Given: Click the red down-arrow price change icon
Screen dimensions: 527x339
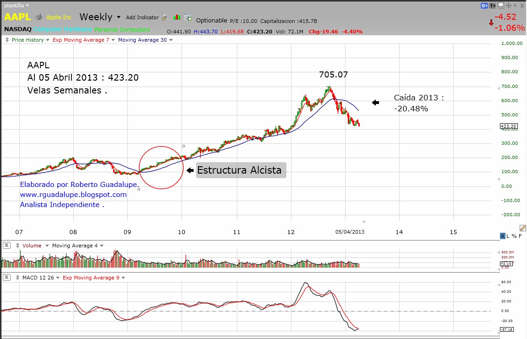Looking at the screenshot, I should point(491,22).
